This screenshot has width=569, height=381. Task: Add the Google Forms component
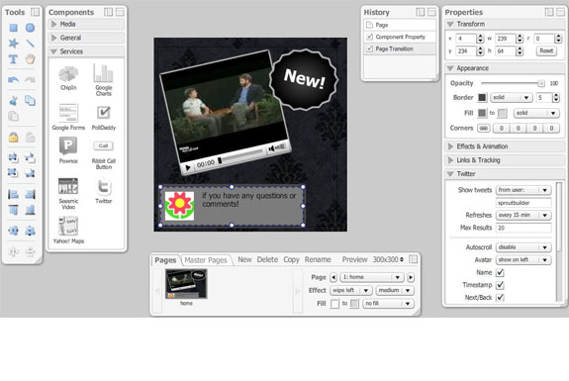tap(68, 117)
